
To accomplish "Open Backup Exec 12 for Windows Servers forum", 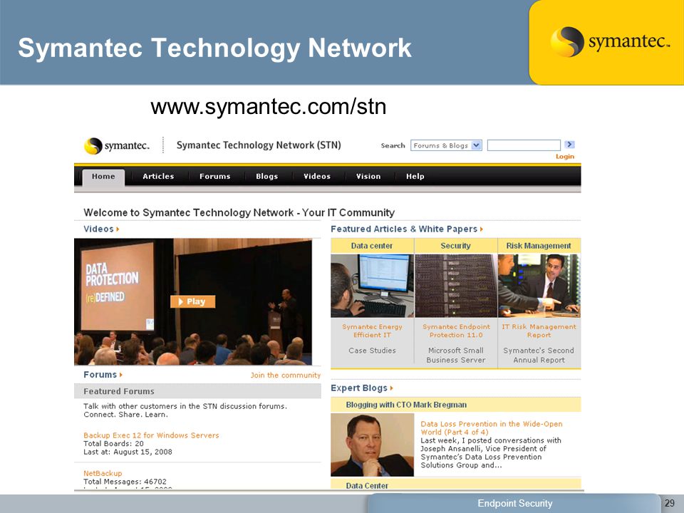I will (151, 435).
